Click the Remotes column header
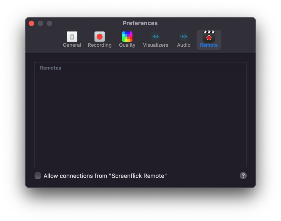This screenshot has height=221, width=281. (140, 68)
